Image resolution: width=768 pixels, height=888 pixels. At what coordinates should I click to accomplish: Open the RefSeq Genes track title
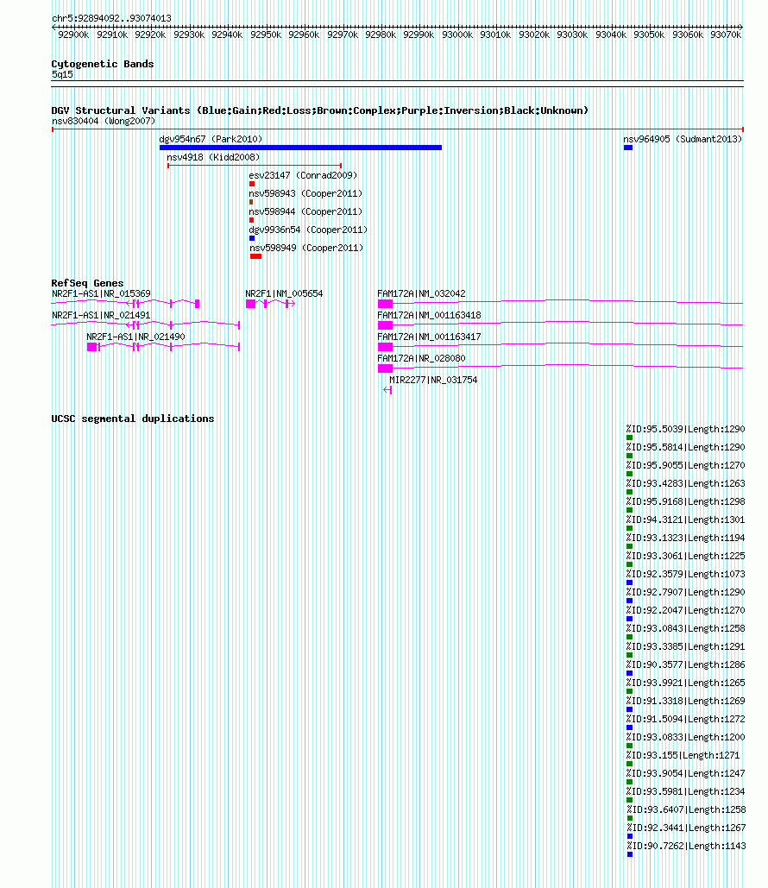point(87,283)
